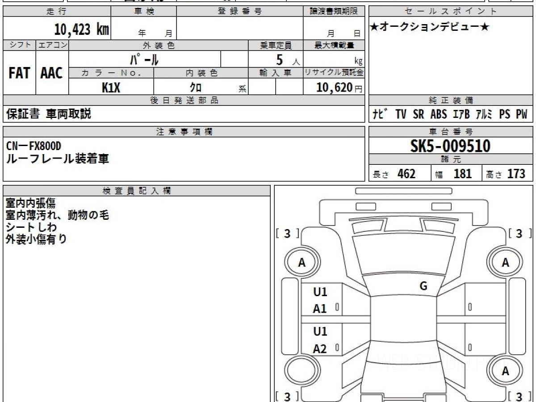The image size is (536, 402).
Task: Click the クロ interior color value
Action: coord(196,87)
